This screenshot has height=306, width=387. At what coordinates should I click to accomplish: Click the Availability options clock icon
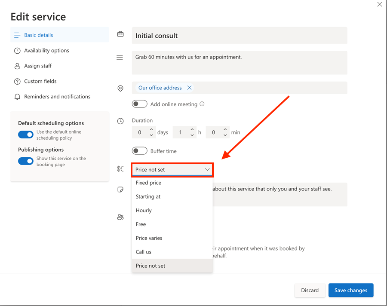point(17,51)
